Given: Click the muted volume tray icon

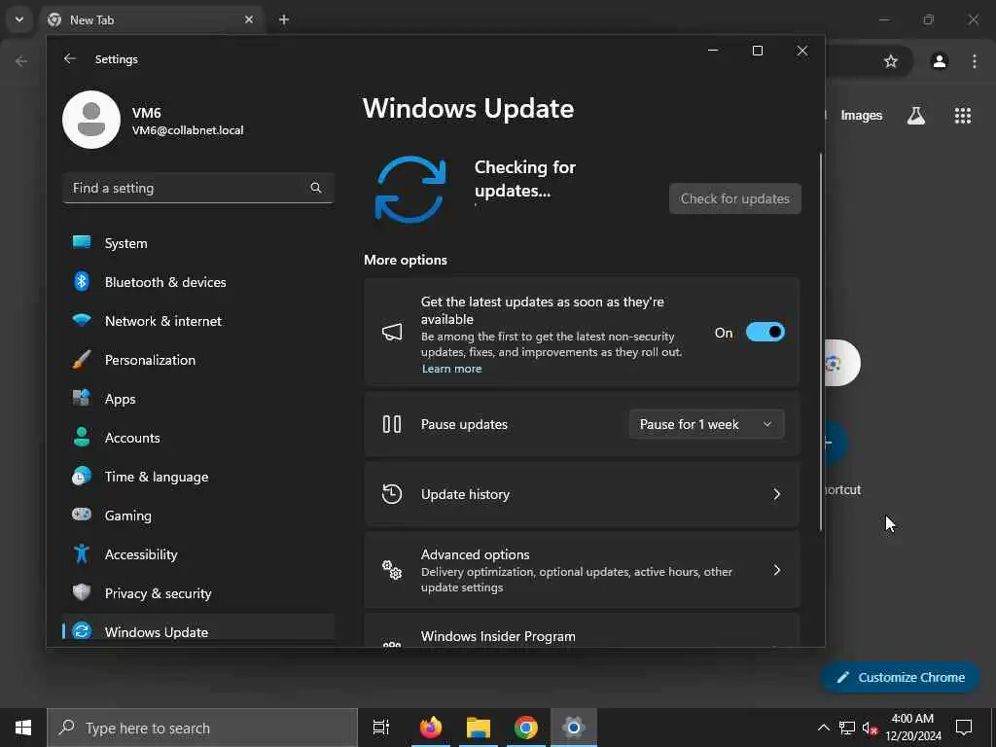Looking at the screenshot, I should pyautogui.click(x=870, y=728).
